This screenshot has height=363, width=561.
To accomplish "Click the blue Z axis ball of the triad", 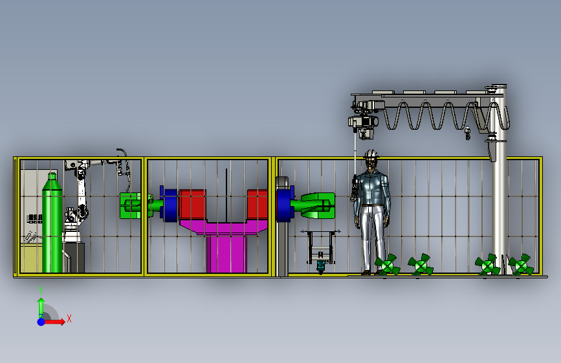I will pyautogui.click(x=41, y=322).
